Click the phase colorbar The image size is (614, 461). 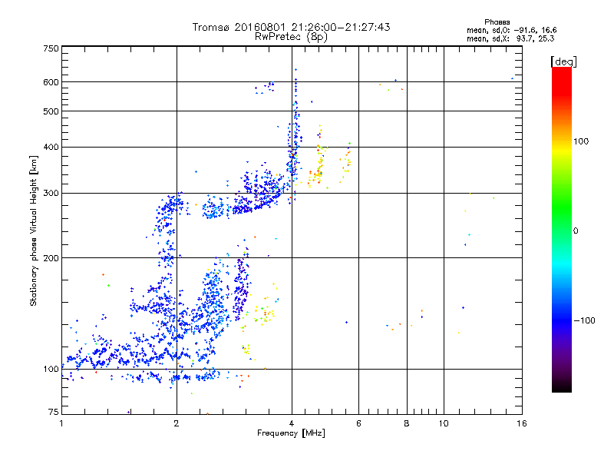tap(562, 229)
